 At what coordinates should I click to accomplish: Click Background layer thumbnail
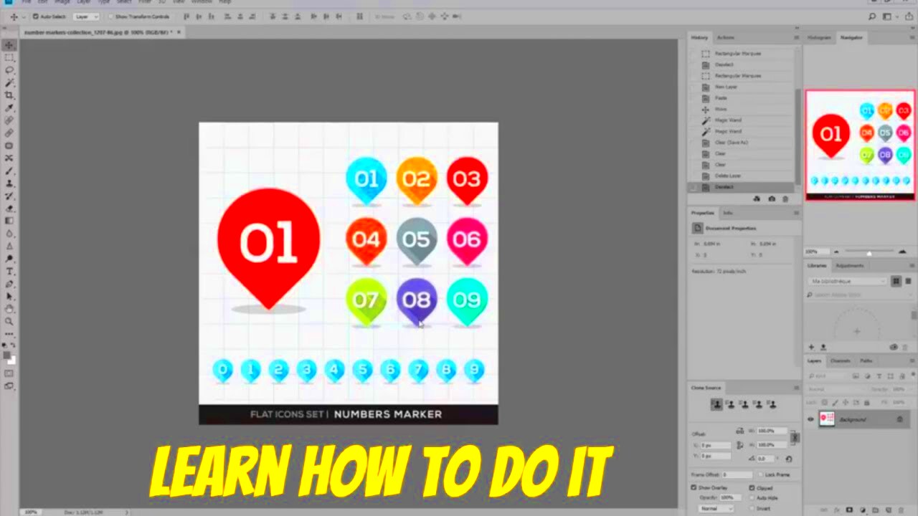[828, 419]
